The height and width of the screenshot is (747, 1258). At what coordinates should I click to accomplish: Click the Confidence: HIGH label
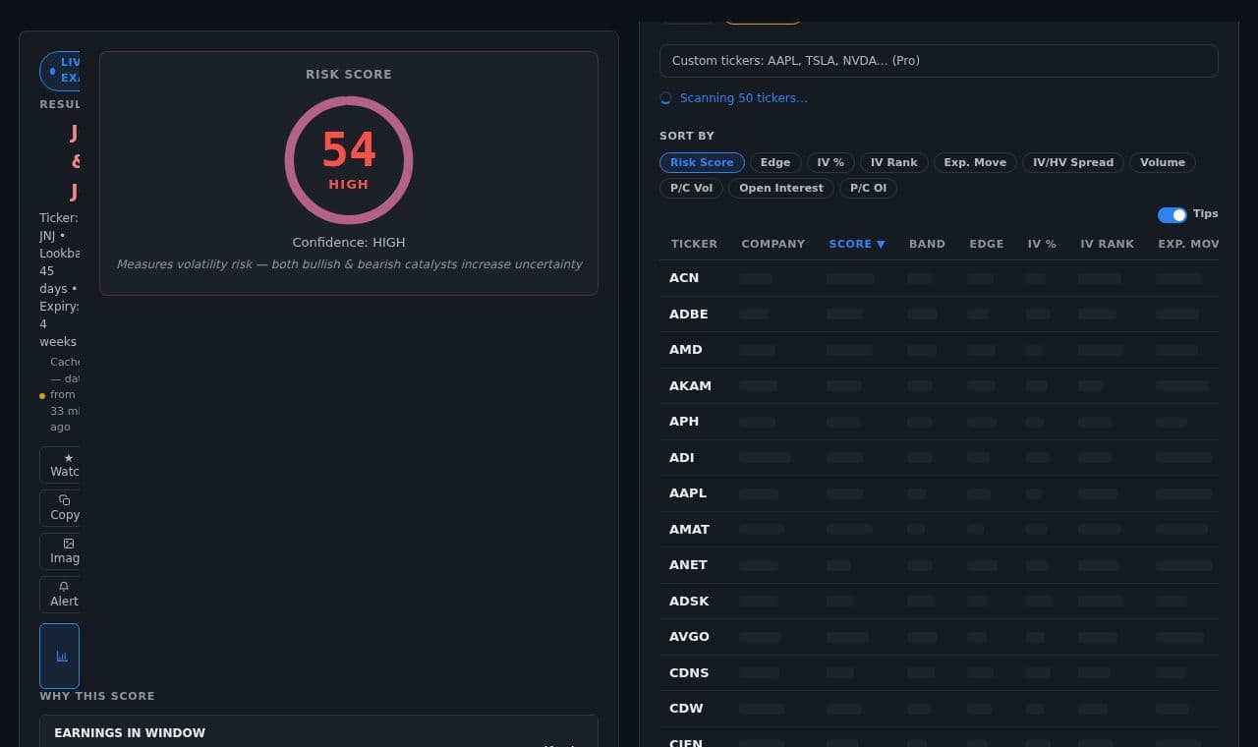[349, 243]
